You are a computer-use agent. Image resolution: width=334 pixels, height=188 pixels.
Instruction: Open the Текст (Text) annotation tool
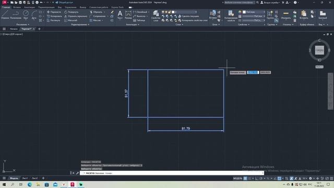[x=120, y=15]
